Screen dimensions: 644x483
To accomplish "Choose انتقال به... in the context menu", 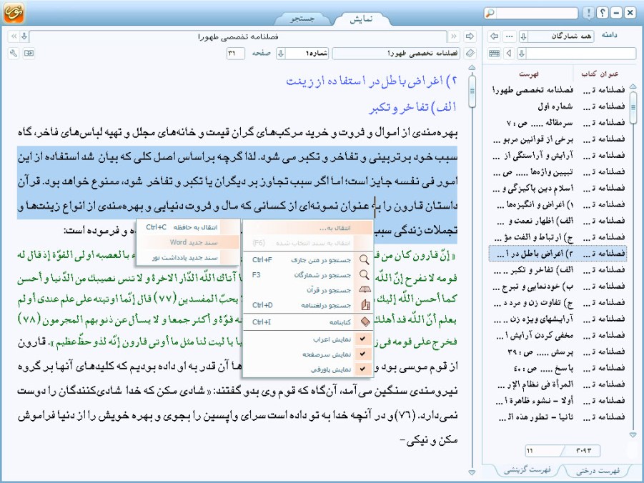I will (x=308, y=227).
